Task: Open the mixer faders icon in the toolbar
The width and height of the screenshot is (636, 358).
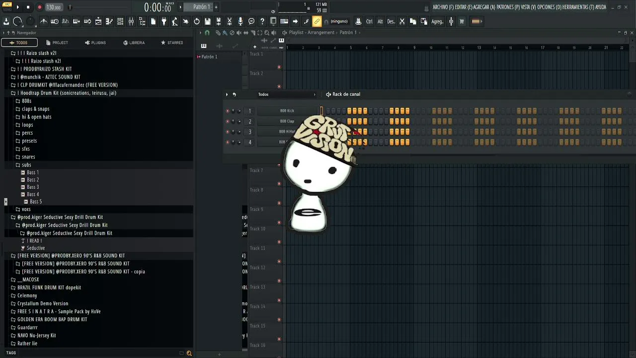Action: (131, 21)
